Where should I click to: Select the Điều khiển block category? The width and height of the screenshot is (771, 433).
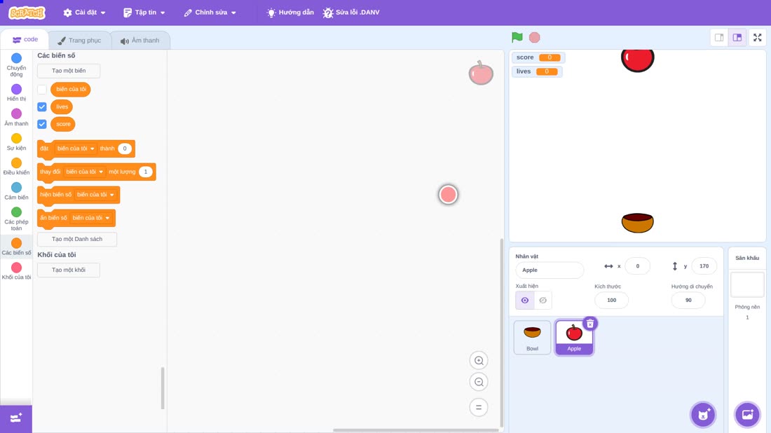(x=16, y=167)
